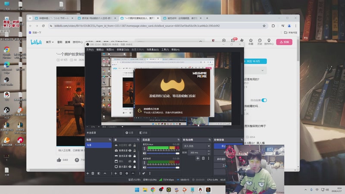Open bilibili 创作中心 icon
Image resolution: width=345 pixels, height=194 pixels.
(x=269, y=42)
